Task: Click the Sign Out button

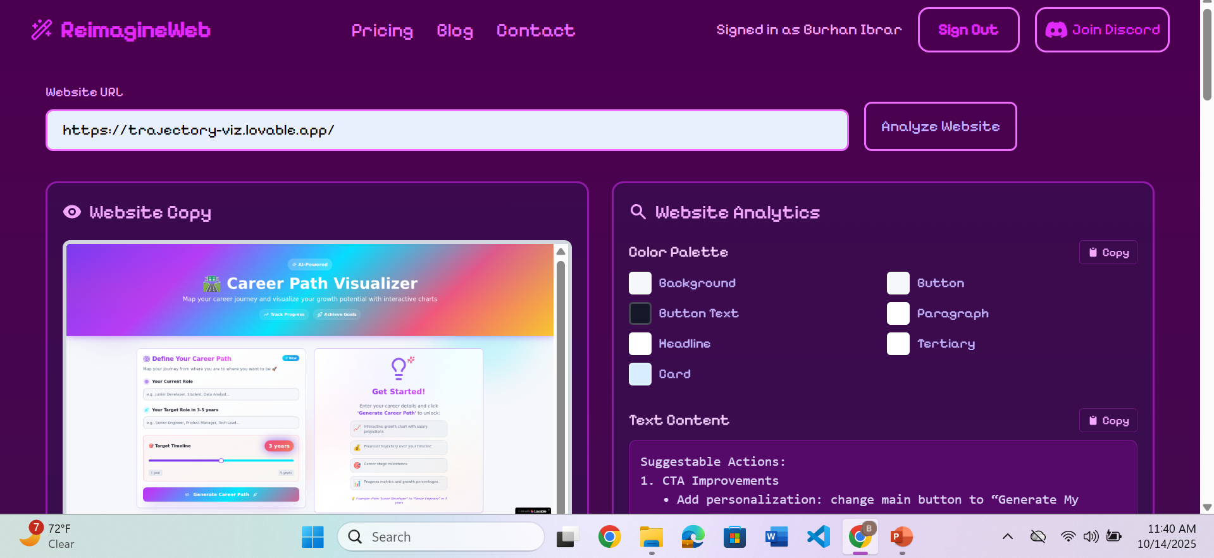Action: click(x=969, y=30)
